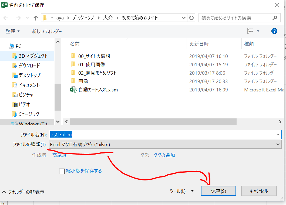
Task: Change the view layout icon
Action: click(x=250, y=31)
